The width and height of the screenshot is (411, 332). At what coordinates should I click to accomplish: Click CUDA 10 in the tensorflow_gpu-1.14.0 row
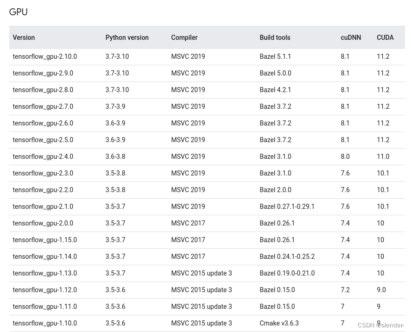tap(380, 257)
